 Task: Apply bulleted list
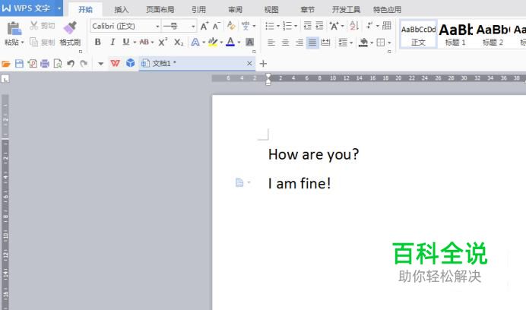click(270, 26)
